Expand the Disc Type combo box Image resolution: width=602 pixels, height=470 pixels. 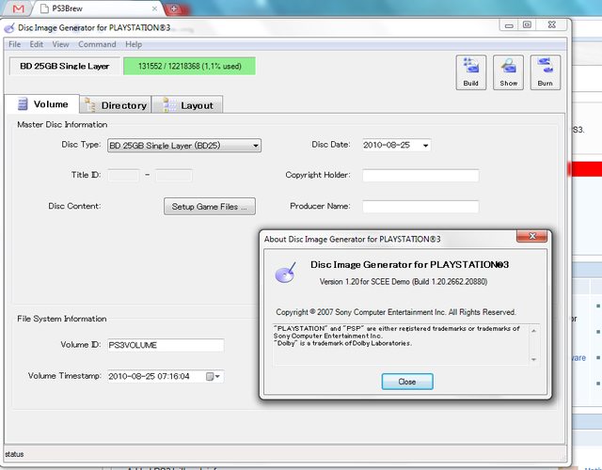(x=256, y=146)
